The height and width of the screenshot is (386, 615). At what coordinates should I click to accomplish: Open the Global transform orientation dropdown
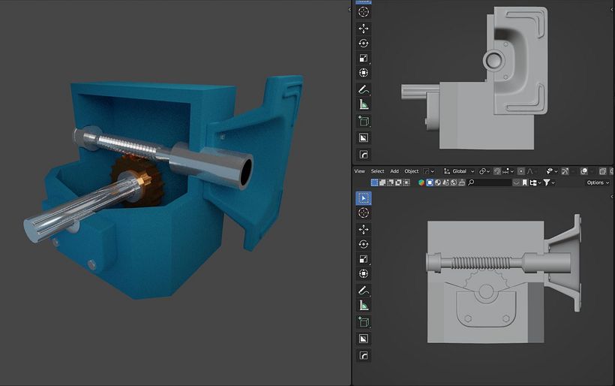tap(459, 171)
